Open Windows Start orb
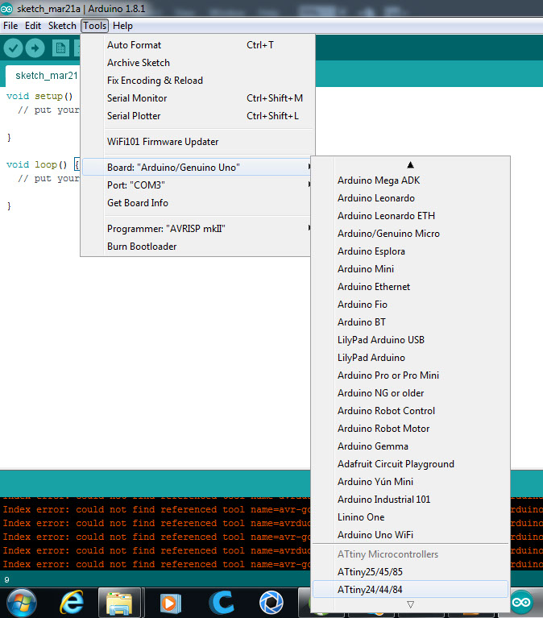 point(22,603)
